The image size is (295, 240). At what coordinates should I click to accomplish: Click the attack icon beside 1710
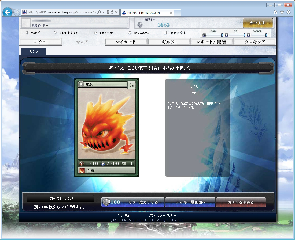pyautogui.click(x=82, y=164)
